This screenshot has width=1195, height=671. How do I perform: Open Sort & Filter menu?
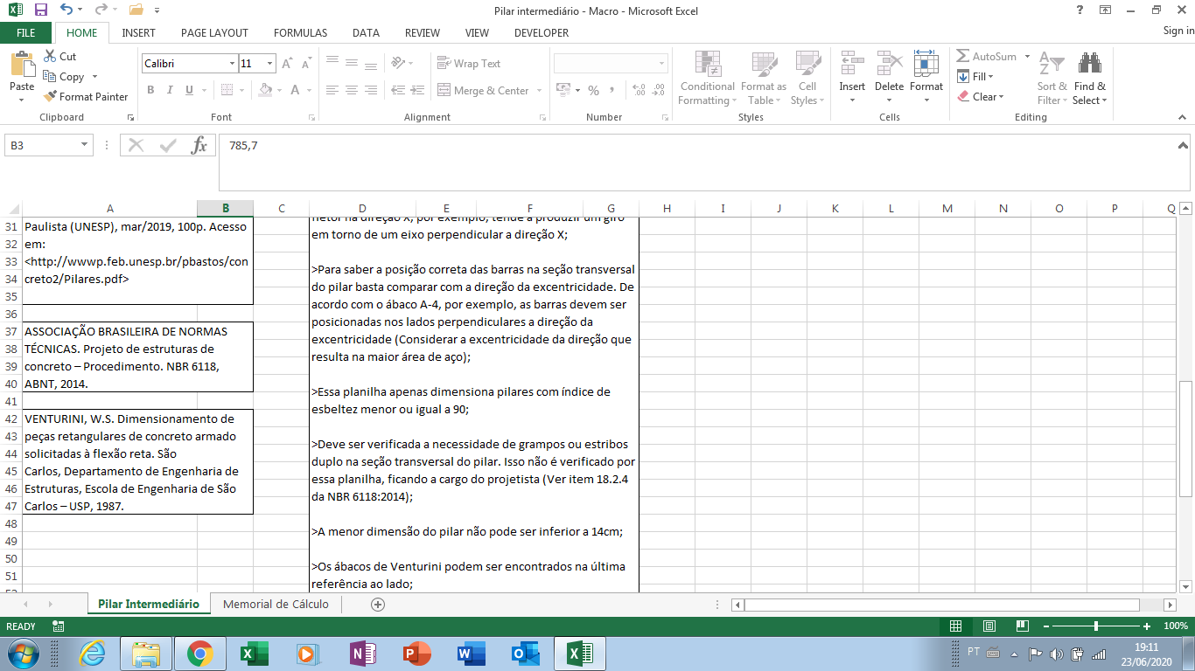tap(1052, 78)
